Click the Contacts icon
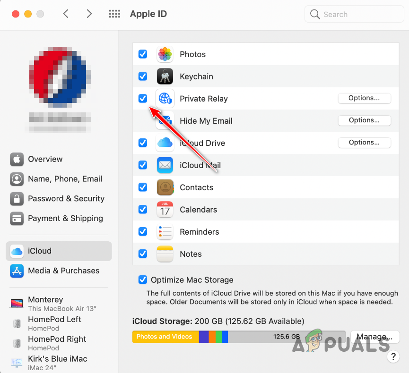 165,187
